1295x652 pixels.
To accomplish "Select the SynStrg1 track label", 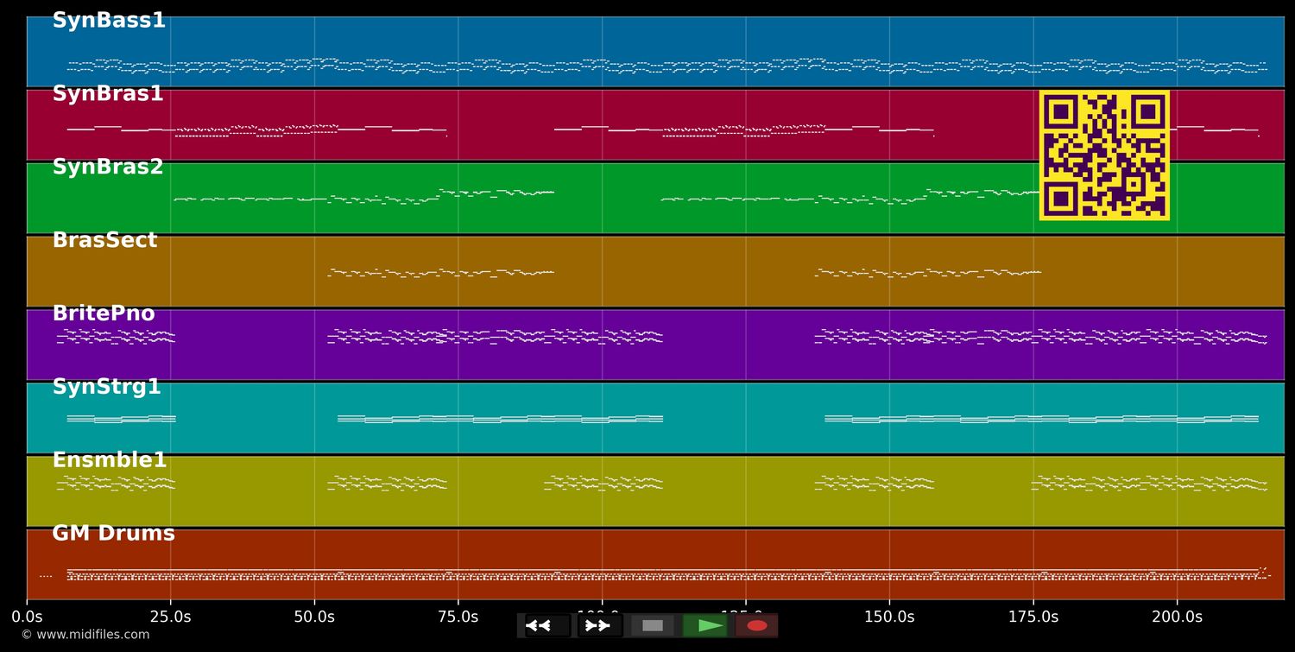I will click(x=107, y=388).
